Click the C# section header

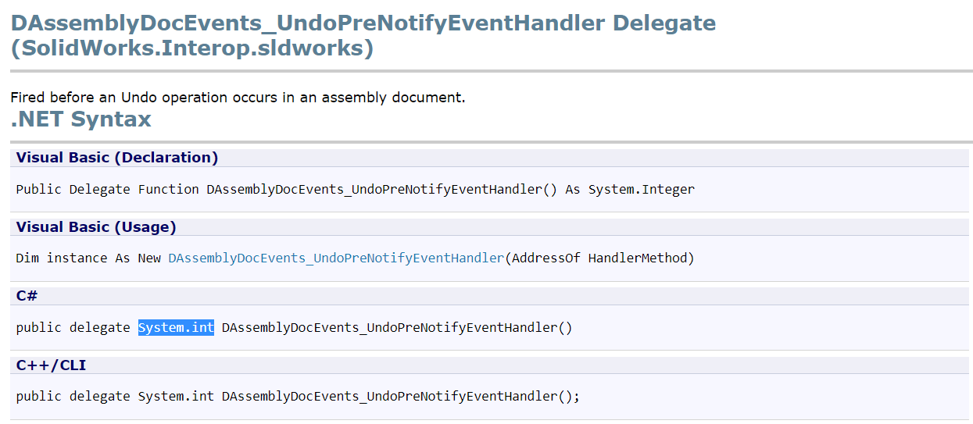(x=27, y=296)
